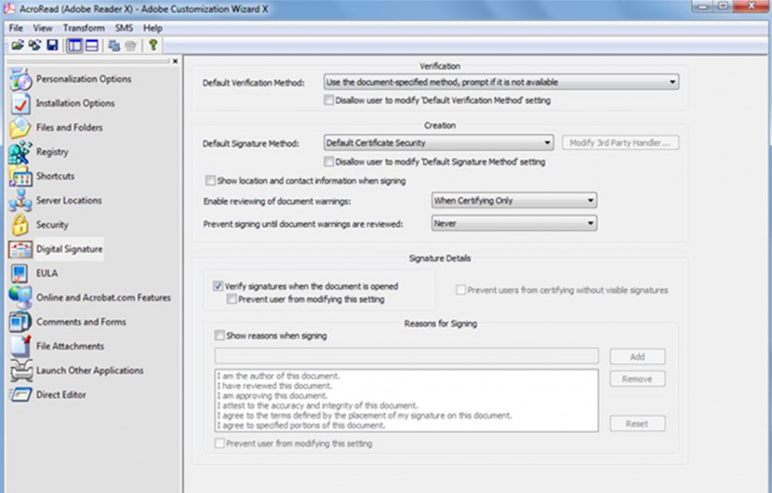Select 'I agree to specified portions' reason
The height and width of the screenshot is (493, 772).
pyautogui.click(x=302, y=425)
